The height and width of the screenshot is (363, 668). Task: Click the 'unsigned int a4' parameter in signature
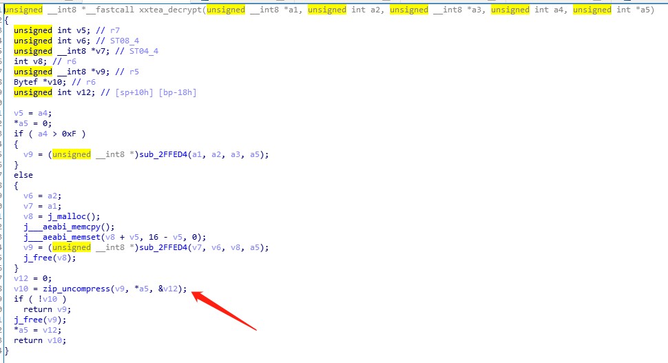pyautogui.click(x=529, y=10)
